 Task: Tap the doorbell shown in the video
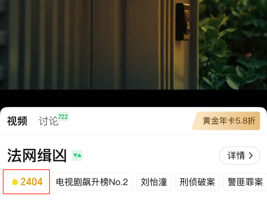coord(183,22)
